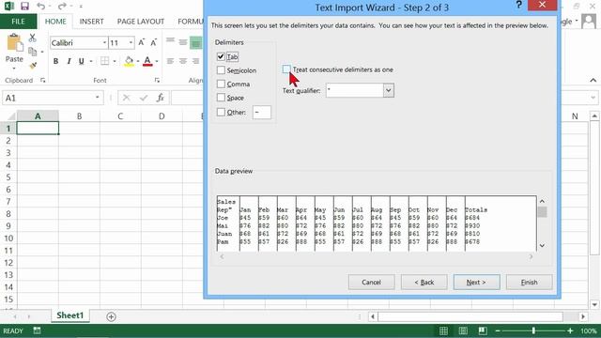Open the FILE tab
601x338 pixels.
(18, 22)
